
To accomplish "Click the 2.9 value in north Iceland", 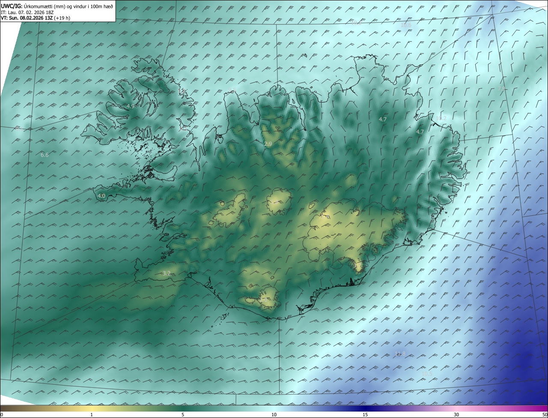I will (268, 144).
